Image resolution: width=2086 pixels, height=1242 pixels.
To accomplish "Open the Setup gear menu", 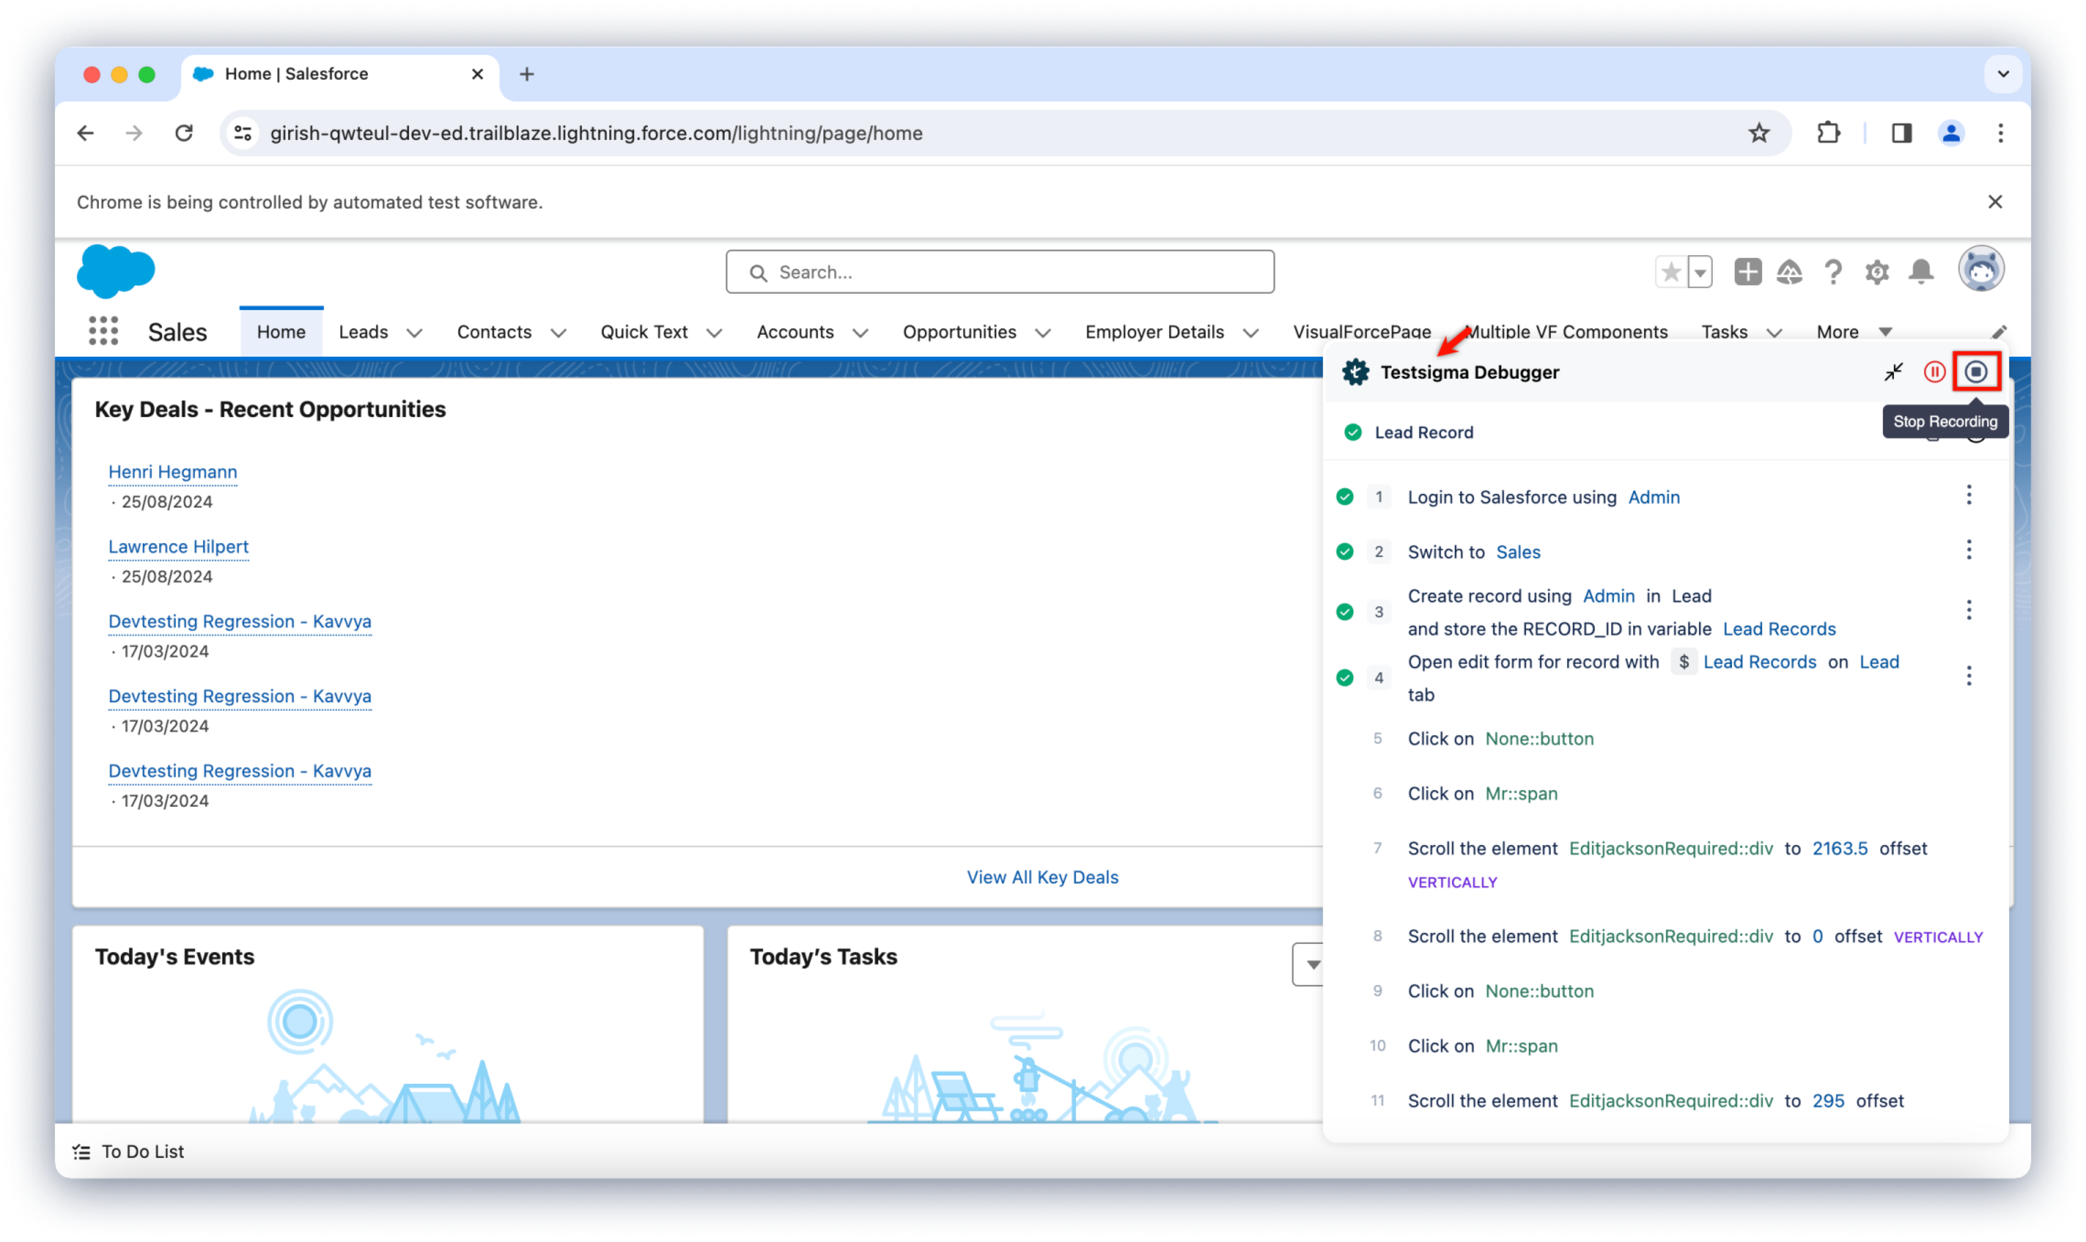I will (1877, 272).
